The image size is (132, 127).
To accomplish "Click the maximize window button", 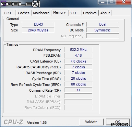I will pyautogui.click(x=112, y=2).
